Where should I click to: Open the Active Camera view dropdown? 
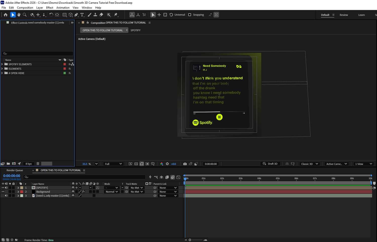(x=337, y=164)
